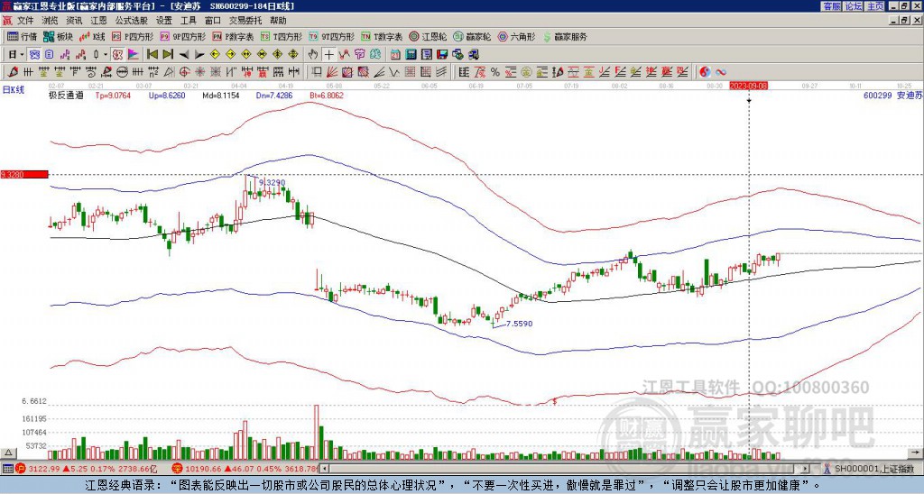Open the calculator icon

tap(411, 55)
